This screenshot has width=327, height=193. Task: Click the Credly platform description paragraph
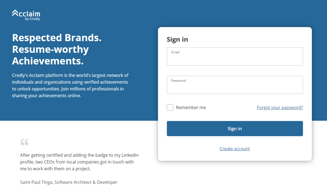point(70,85)
